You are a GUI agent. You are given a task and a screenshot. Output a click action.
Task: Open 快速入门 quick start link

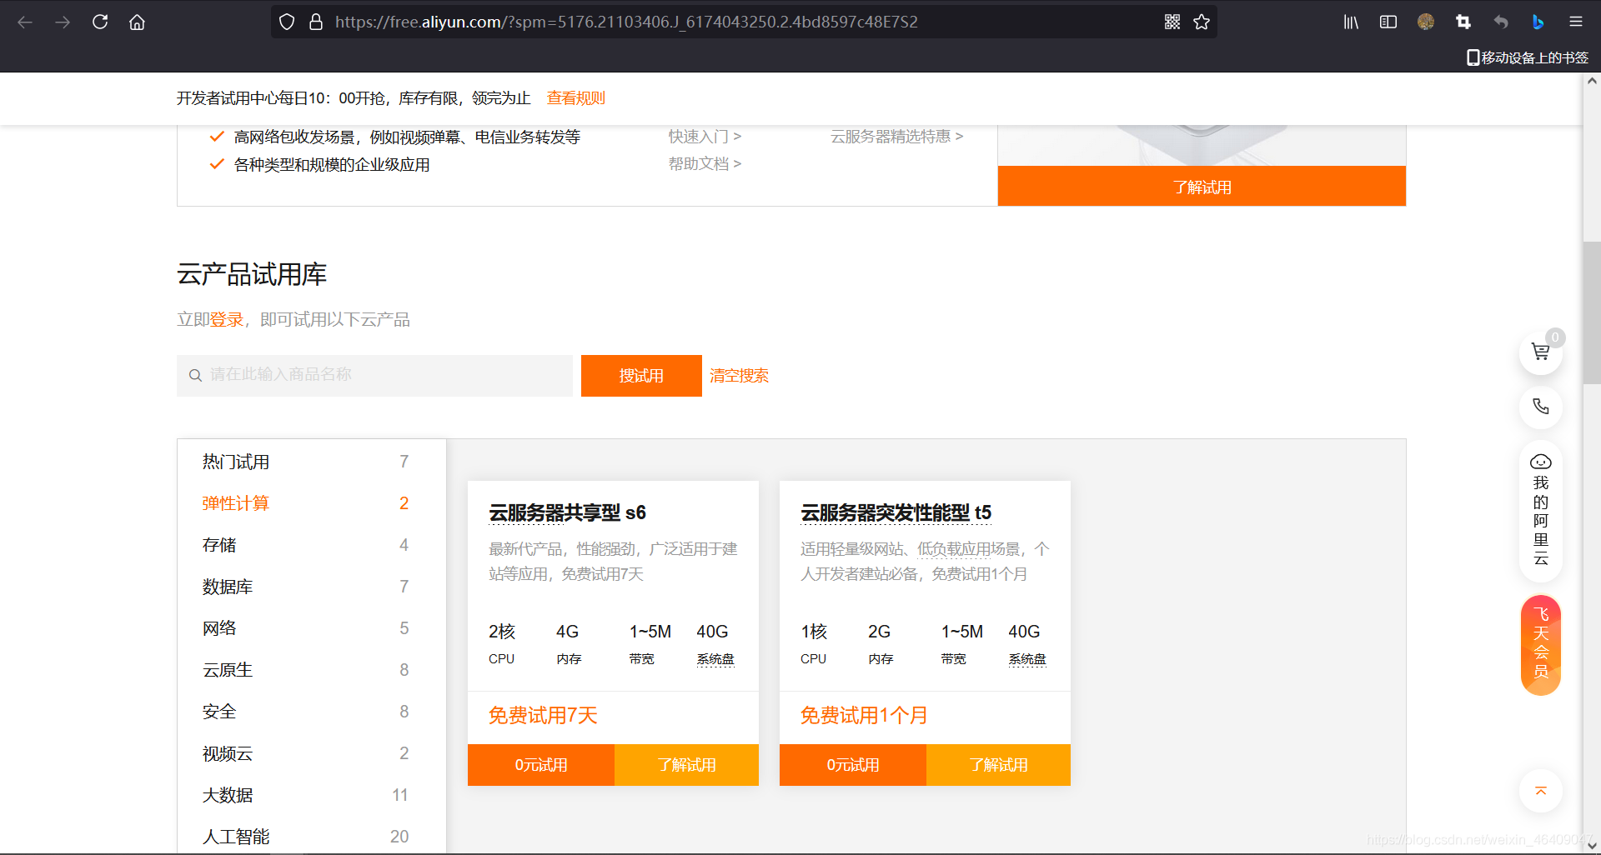(x=705, y=137)
